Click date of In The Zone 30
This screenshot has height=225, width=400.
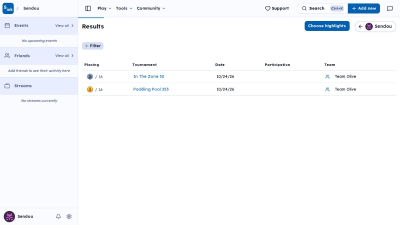click(225, 76)
